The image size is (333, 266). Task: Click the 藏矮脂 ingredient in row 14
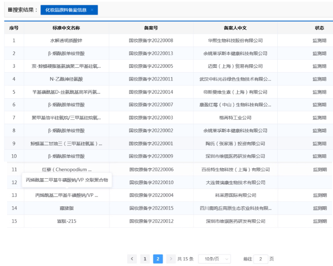tap(66, 208)
